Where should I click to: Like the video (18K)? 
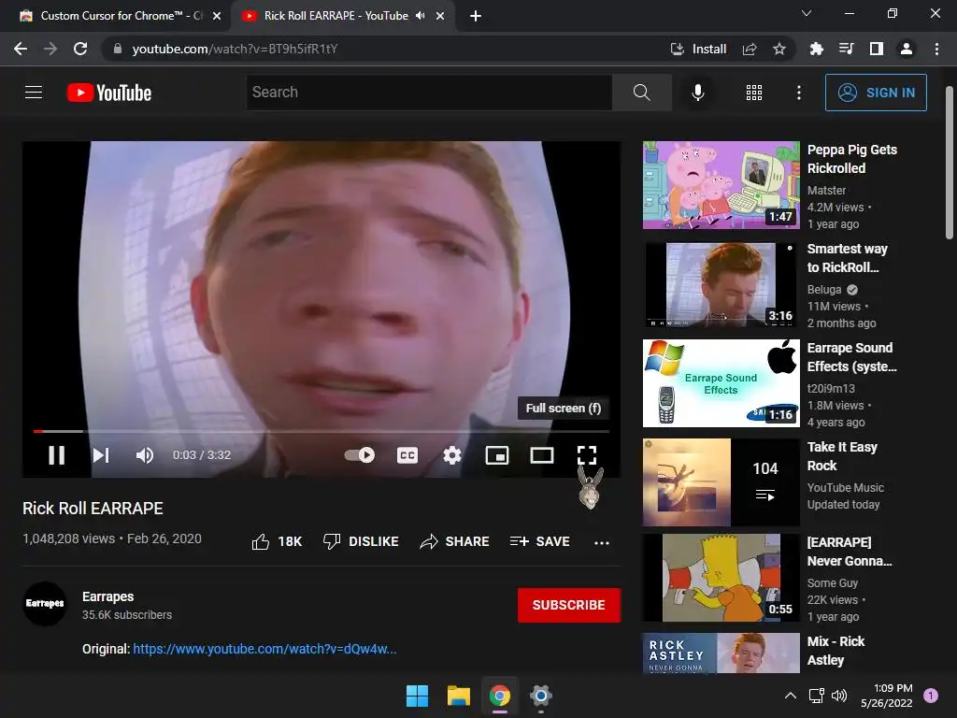pyautogui.click(x=277, y=541)
